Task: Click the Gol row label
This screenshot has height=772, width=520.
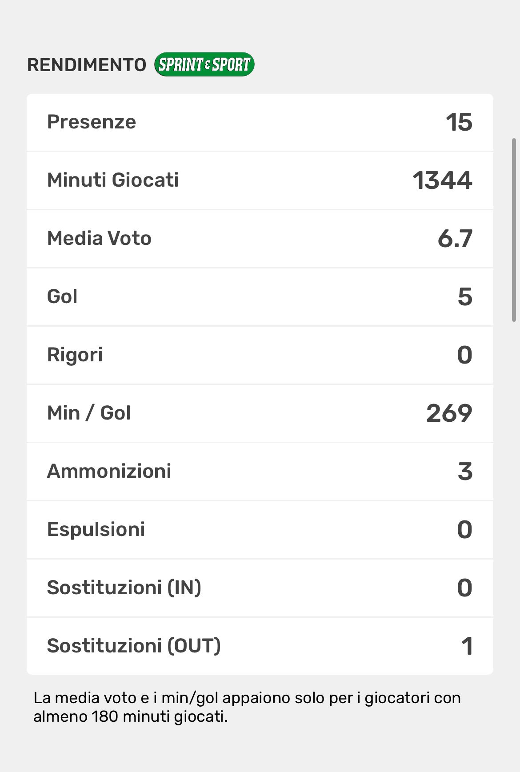Action: tap(62, 296)
